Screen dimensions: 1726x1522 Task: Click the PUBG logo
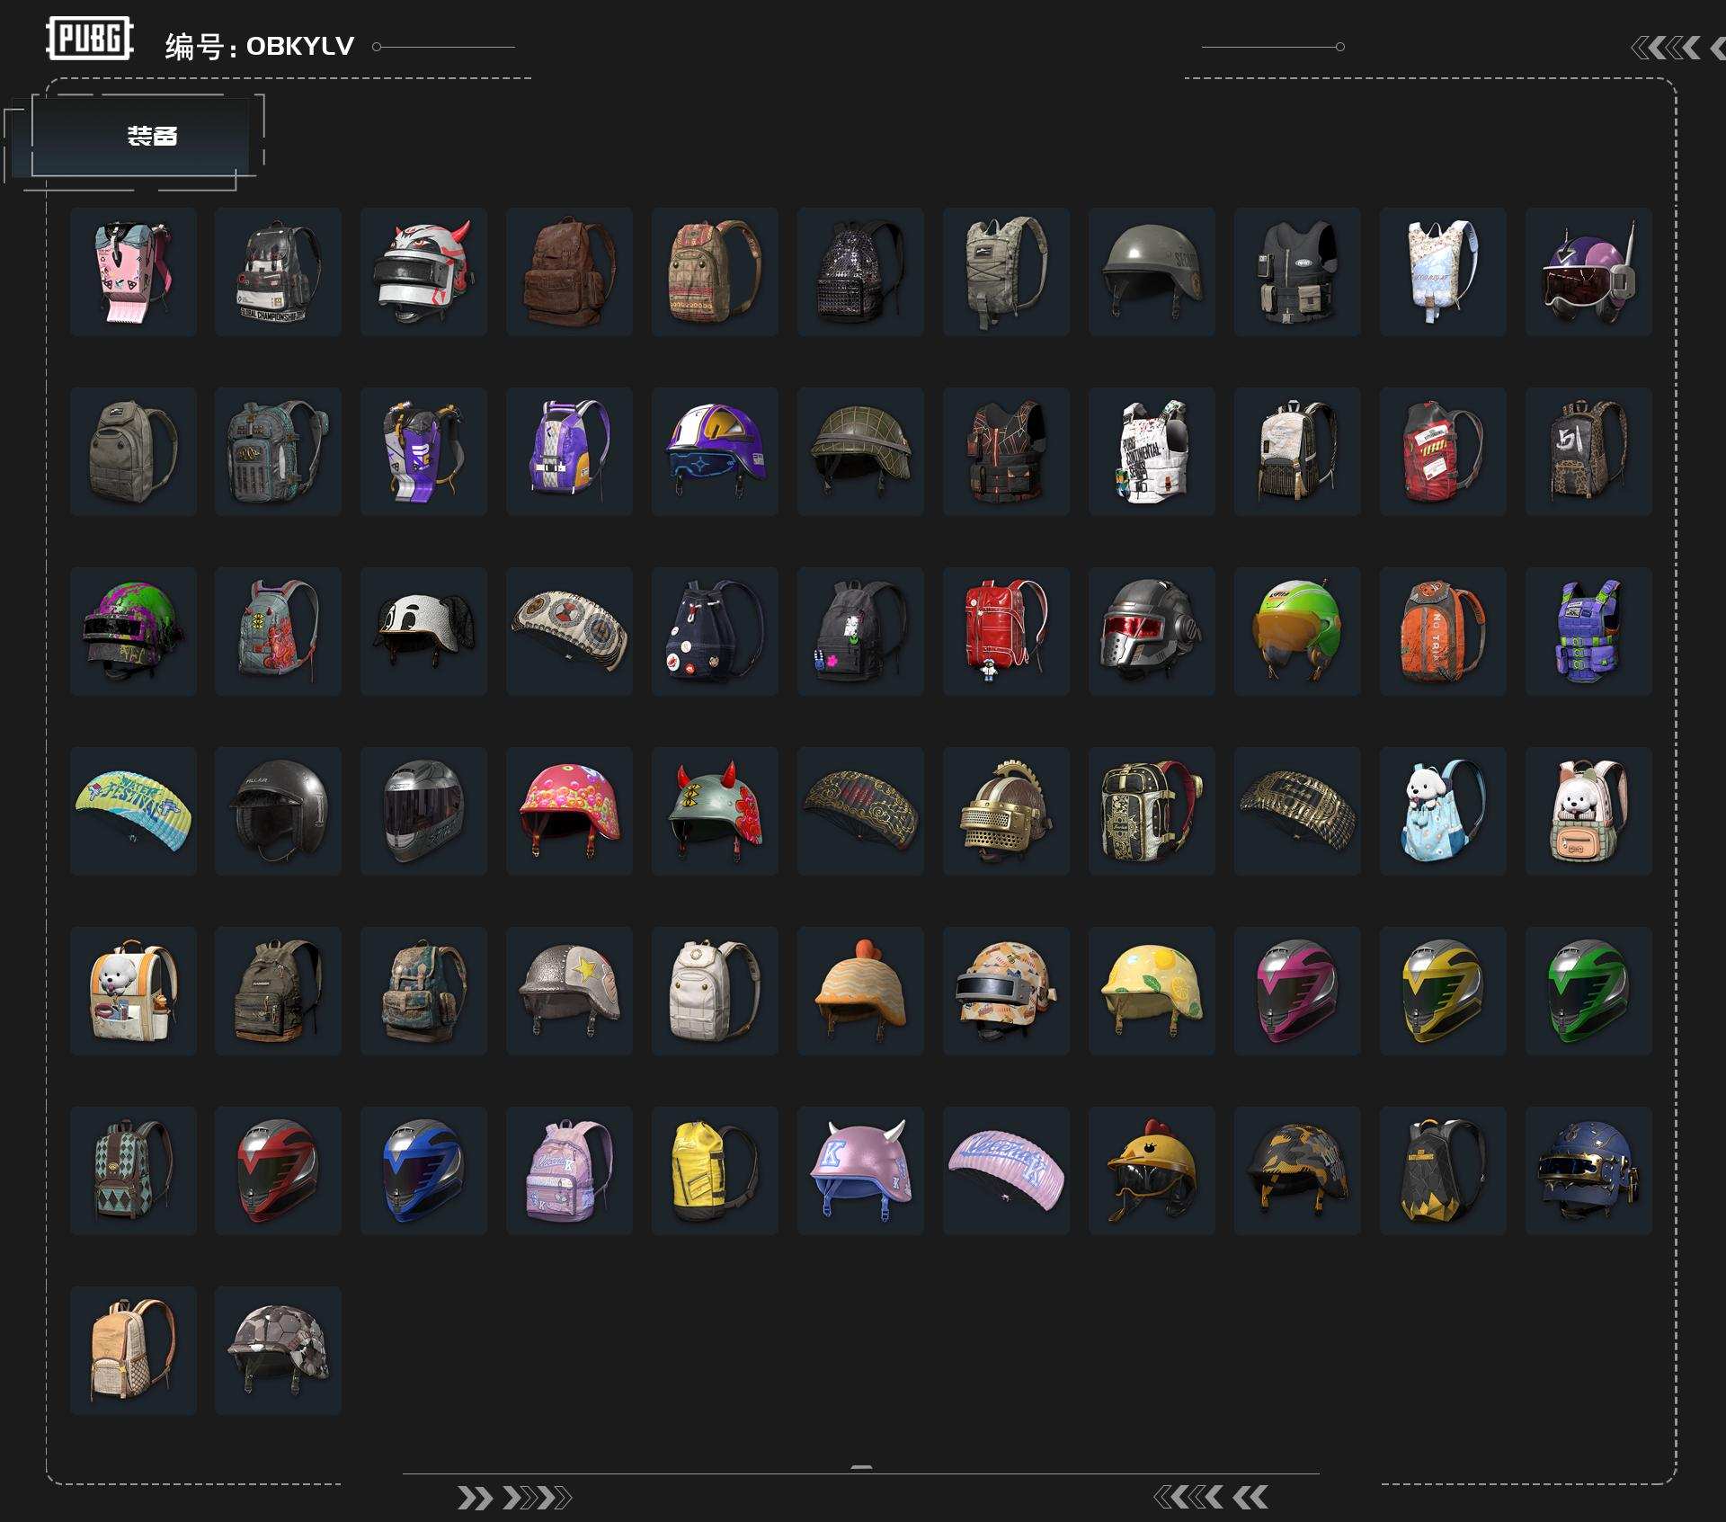pyautogui.click(x=90, y=39)
